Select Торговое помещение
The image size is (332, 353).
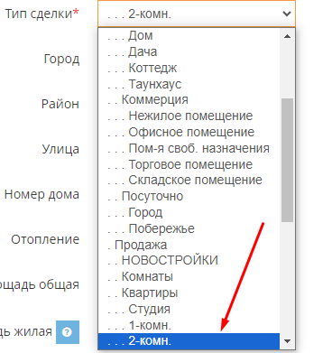click(x=189, y=164)
